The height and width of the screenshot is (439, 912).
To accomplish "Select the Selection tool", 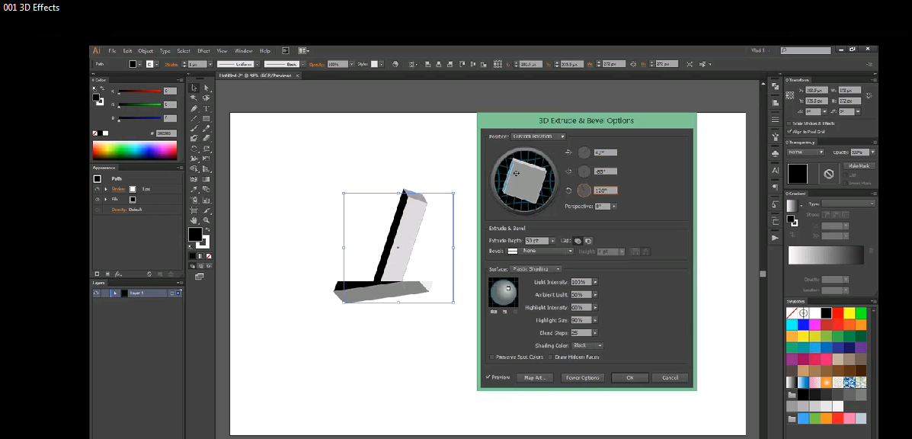I will point(193,86).
